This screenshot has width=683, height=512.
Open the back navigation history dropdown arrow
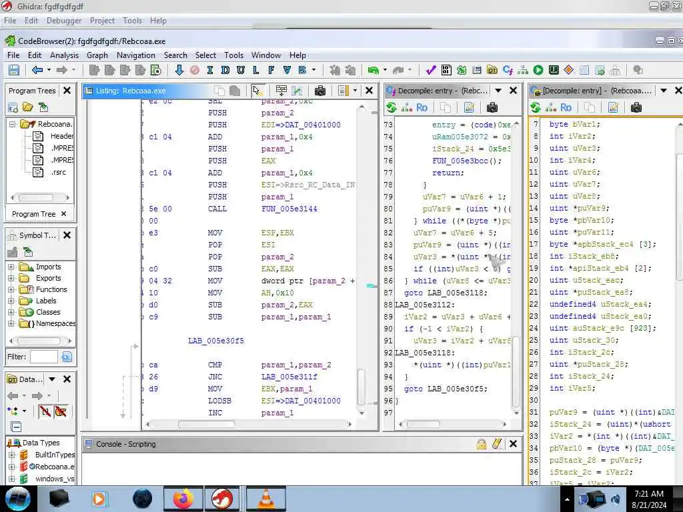click(49, 69)
